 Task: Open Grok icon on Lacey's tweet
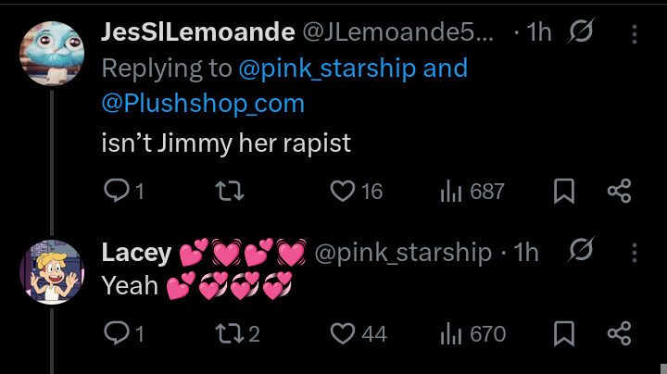point(581,249)
